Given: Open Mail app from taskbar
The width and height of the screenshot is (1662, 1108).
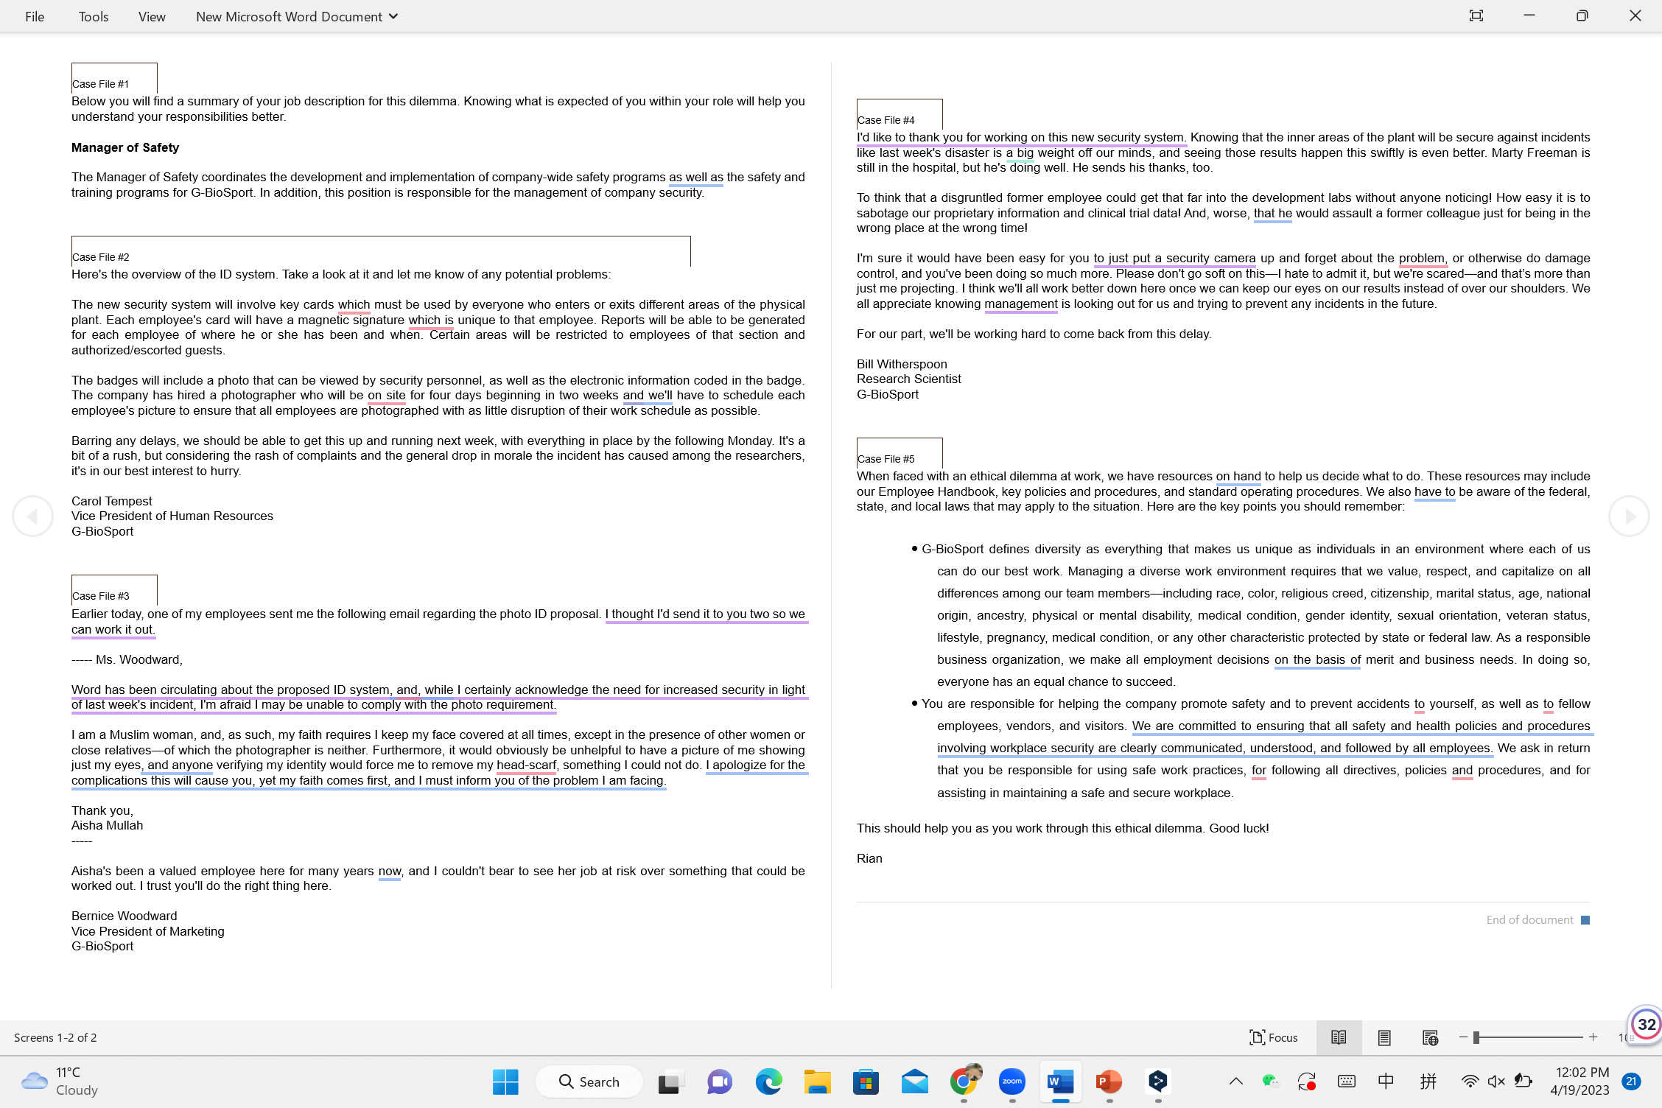Looking at the screenshot, I should pos(914,1081).
